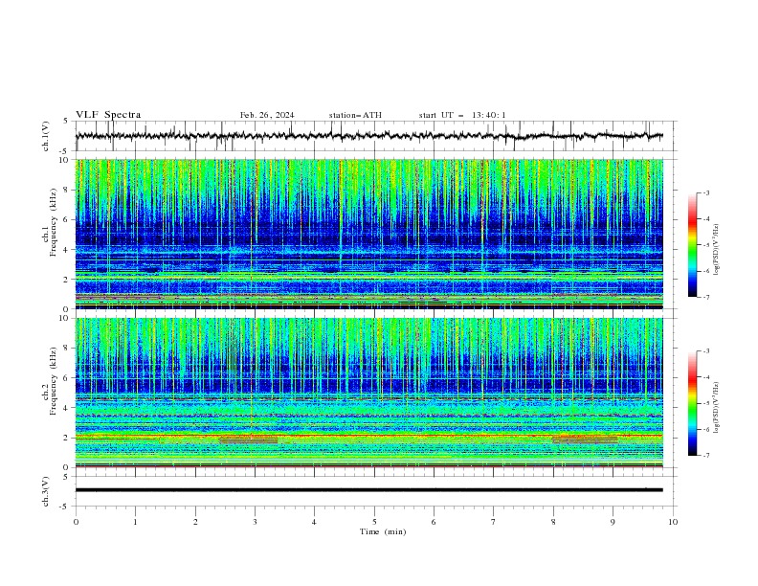Screen dimensions: 758x586
Task: Click inside the ch.1 spectrogram panel
Action: tap(369, 234)
